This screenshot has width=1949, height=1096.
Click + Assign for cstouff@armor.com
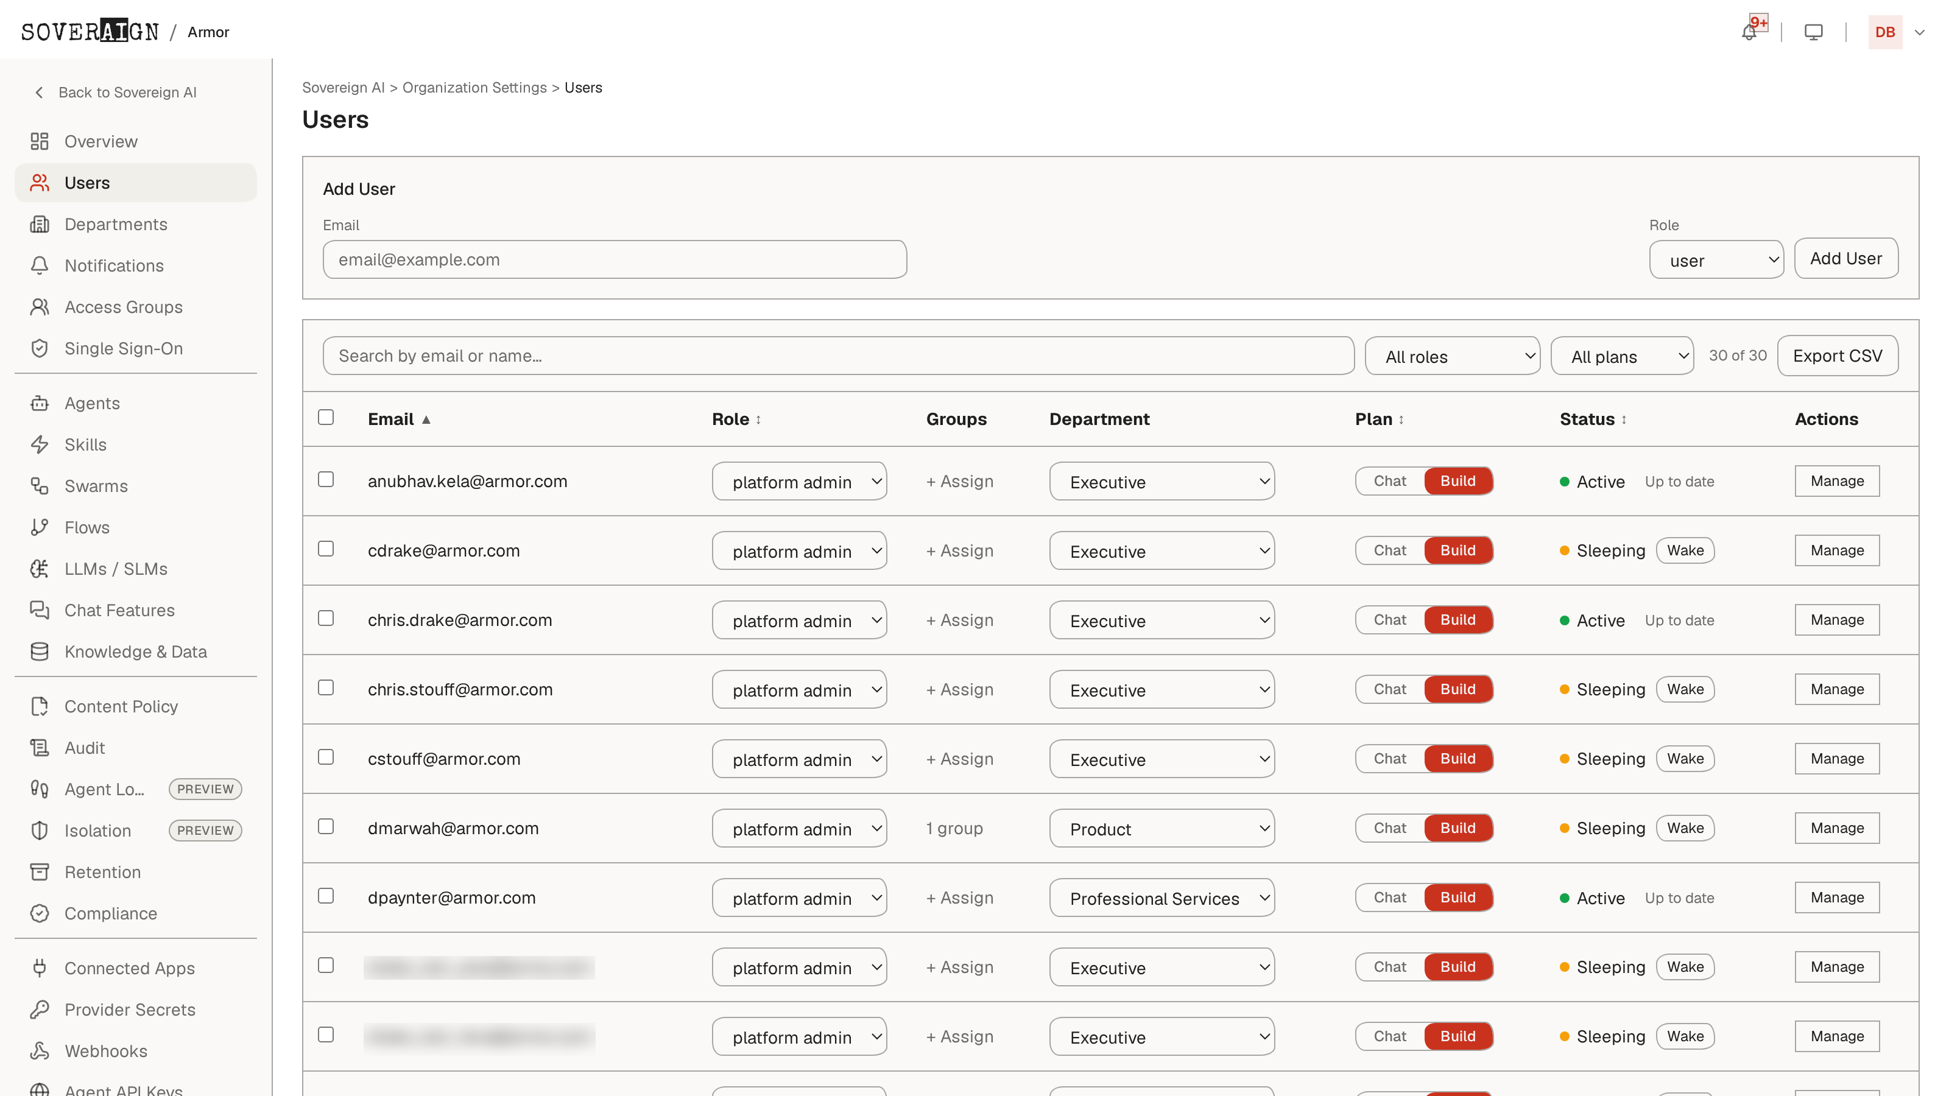[959, 759]
